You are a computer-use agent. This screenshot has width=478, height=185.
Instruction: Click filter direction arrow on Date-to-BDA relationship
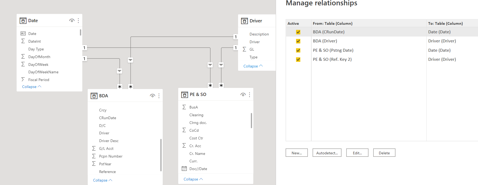pos(119,71)
